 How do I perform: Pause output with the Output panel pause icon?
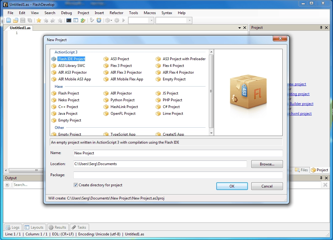(7, 185)
